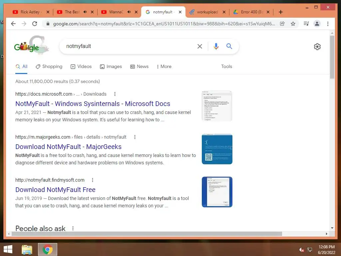
Task: Bookmark this page with the star
Action: pos(293,24)
